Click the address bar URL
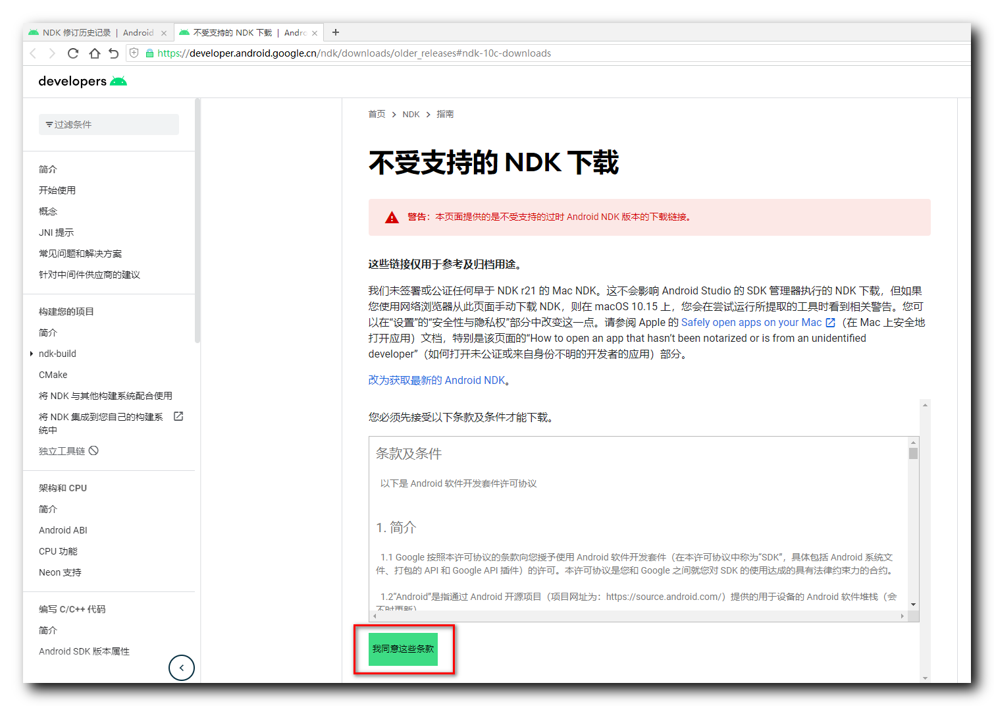The image size is (994, 706). 354,53
